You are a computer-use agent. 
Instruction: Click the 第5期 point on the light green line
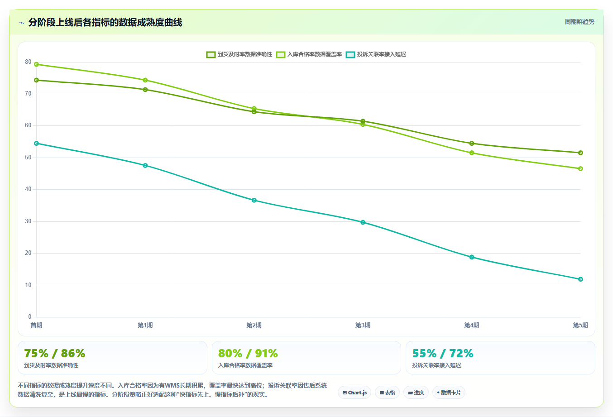(x=580, y=168)
